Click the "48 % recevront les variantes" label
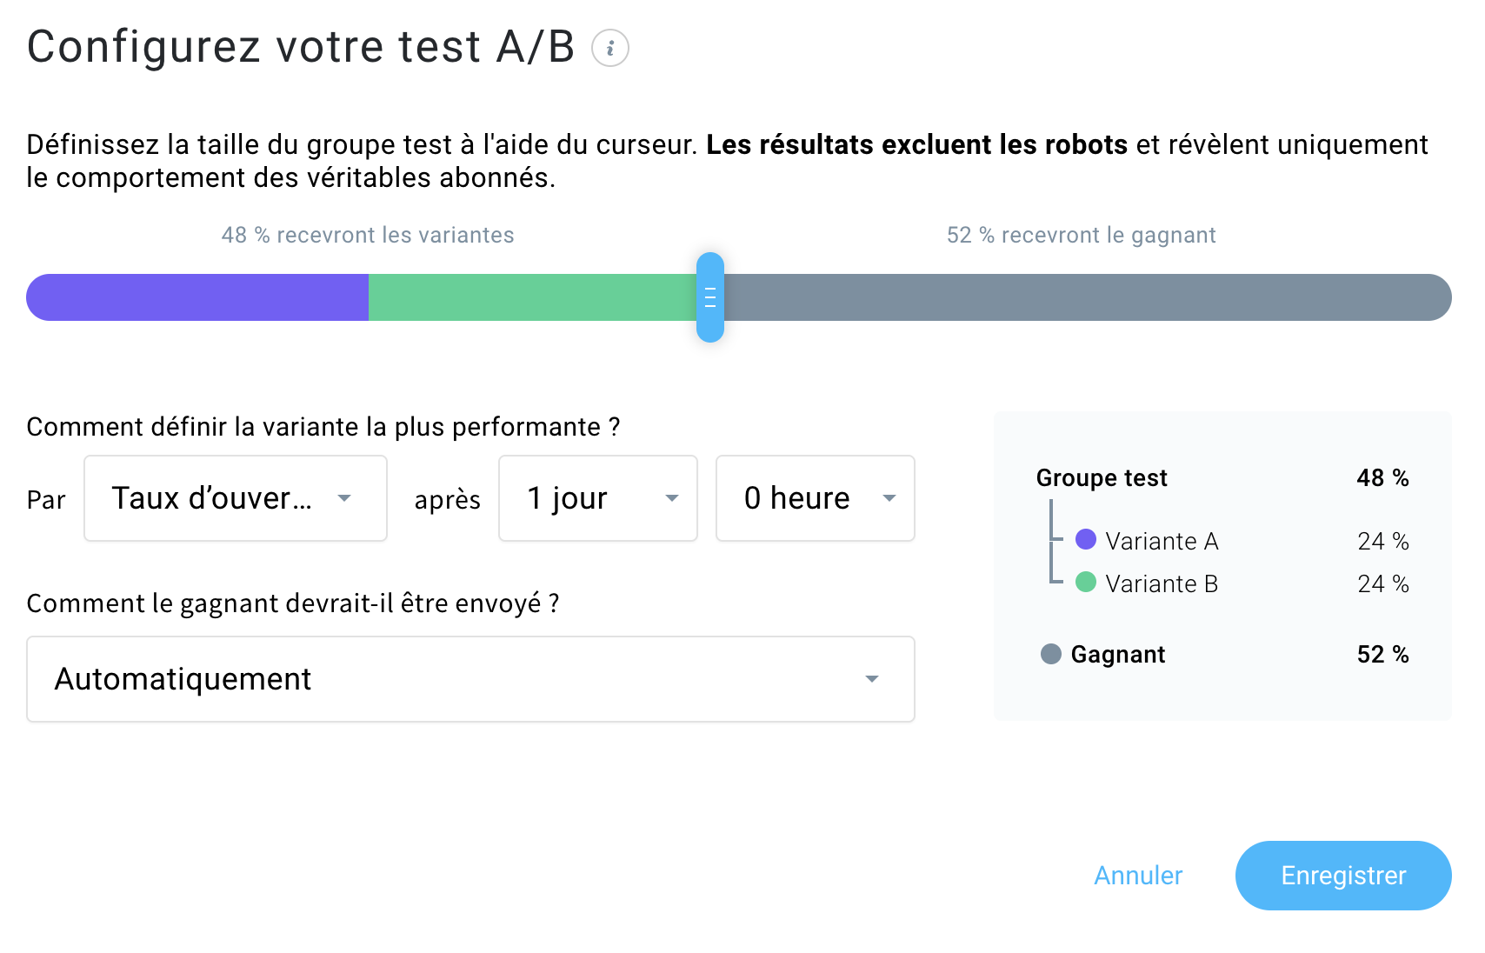 click(368, 236)
